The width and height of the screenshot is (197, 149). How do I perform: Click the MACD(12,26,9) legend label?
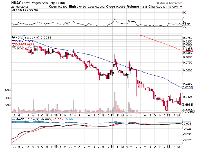(27, 119)
